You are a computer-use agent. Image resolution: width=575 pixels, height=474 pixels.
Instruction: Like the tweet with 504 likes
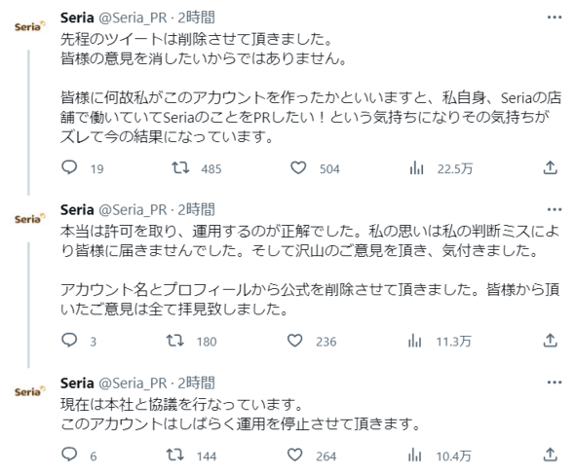click(298, 168)
